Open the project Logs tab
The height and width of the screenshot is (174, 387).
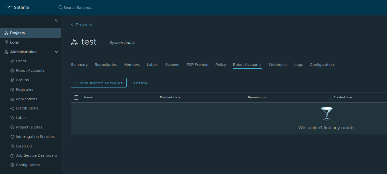coord(298,65)
